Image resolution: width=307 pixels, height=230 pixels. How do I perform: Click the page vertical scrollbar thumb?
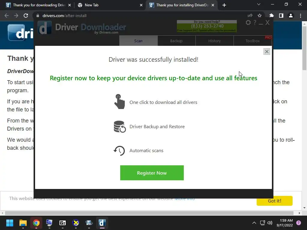tap(304, 48)
